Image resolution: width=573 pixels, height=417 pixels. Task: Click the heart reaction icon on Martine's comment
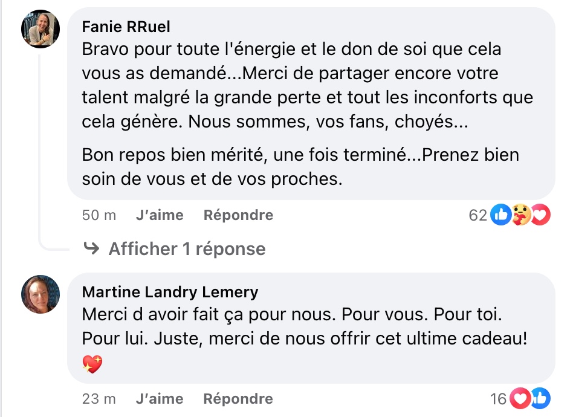tap(520, 398)
